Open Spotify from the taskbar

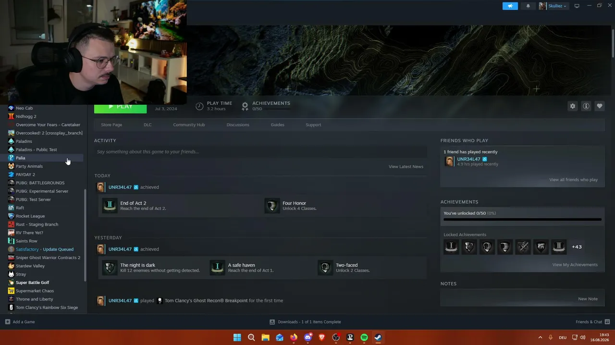(364, 337)
